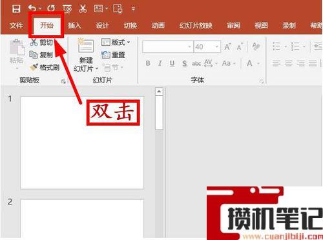Click the slide panel scroll up arrow
This screenshot has height=240, width=323.
click(159, 92)
